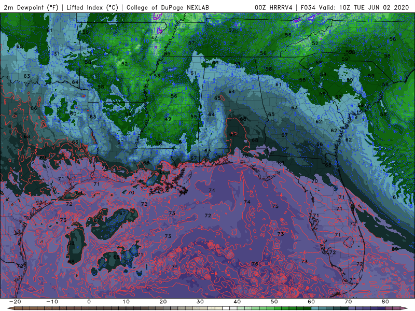
Task: Click the '70' label on the color scale
Action: click(348, 302)
